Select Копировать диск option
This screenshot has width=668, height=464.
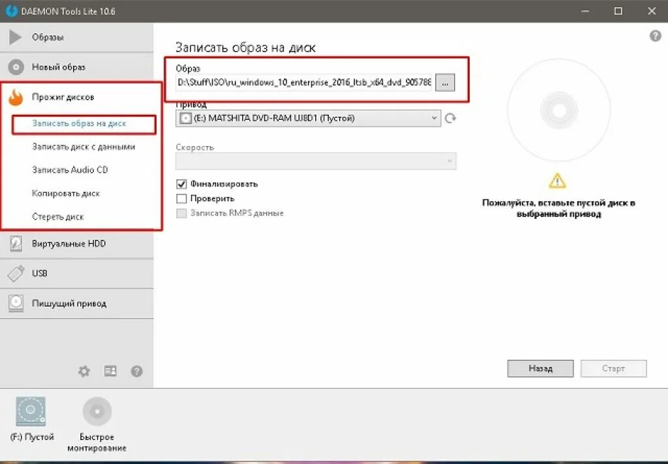click(66, 194)
